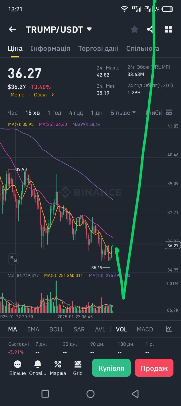181x406 pixels.
Task: Tap the MA(7): 35,95 legend value
Action: (x=21, y=124)
